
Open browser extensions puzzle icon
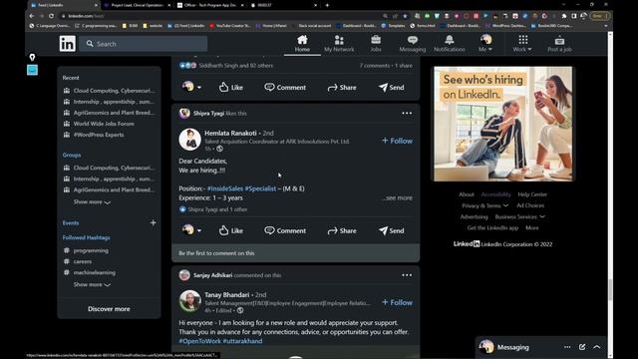(564, 16)
